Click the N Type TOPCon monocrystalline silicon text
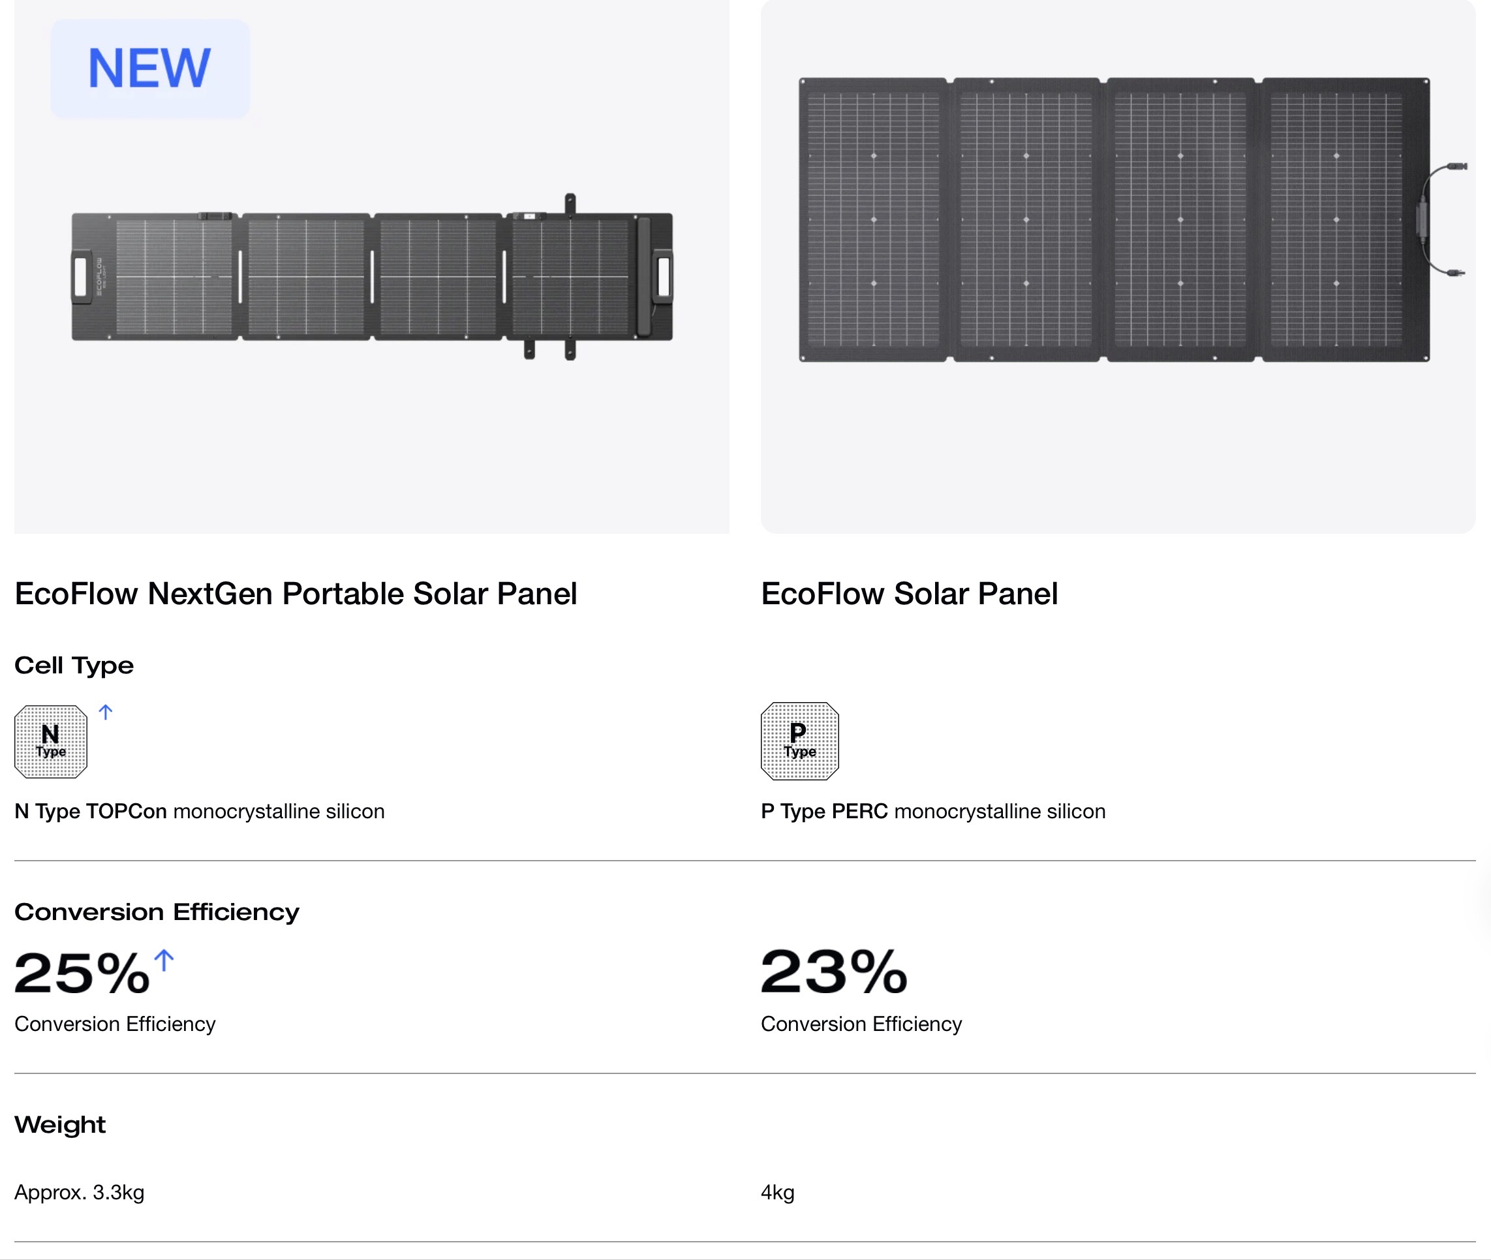This screenshot has width=1491, height=1260. pos(199,812)
